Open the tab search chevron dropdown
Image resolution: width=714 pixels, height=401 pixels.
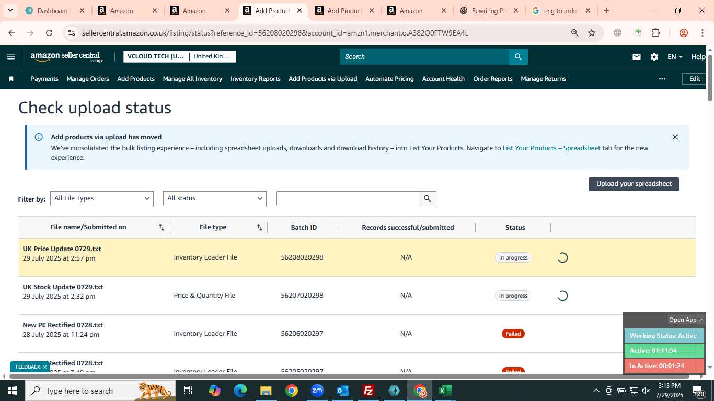pyautogui.click(x=10, y=10)
